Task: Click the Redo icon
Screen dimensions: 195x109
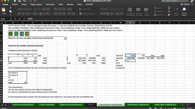Action: (30, 1)
